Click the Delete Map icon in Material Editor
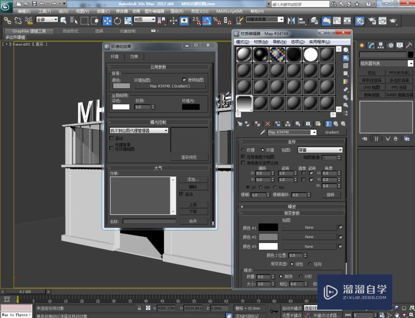Screen dimensions: 415x318 click(268, 124)
